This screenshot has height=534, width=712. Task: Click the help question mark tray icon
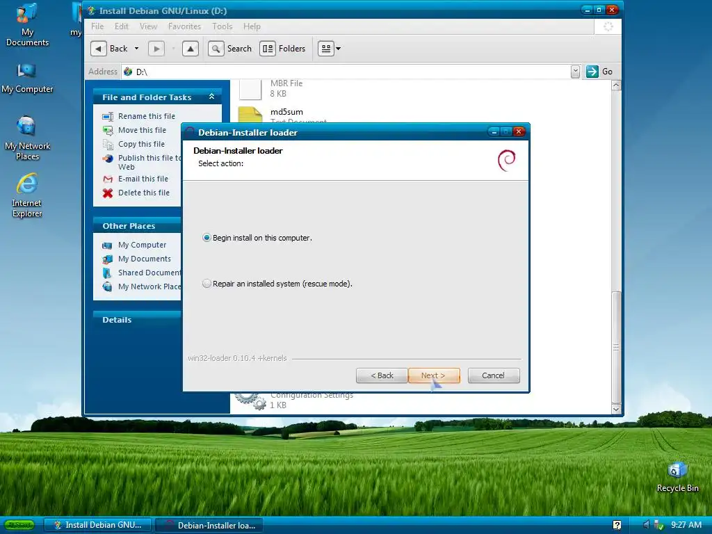617,525
